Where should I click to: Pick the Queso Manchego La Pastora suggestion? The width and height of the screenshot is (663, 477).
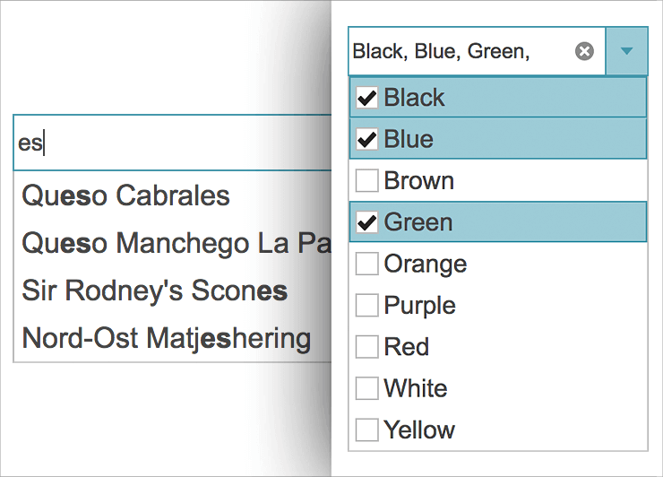coord(176,243)
